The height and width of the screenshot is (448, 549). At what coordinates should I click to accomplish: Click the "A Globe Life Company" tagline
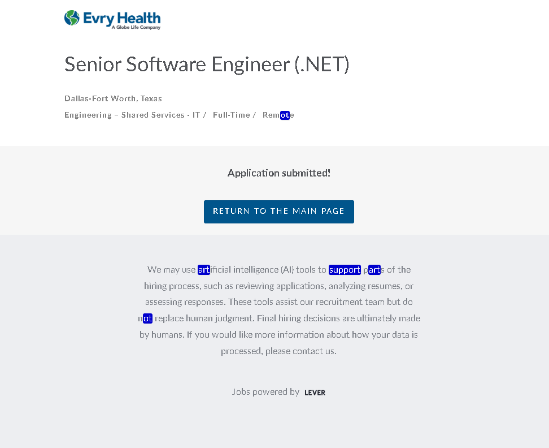click(x=136, y=27)
